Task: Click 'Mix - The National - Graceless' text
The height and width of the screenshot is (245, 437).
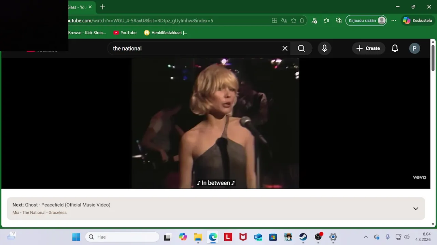Action: click(40, 213)
